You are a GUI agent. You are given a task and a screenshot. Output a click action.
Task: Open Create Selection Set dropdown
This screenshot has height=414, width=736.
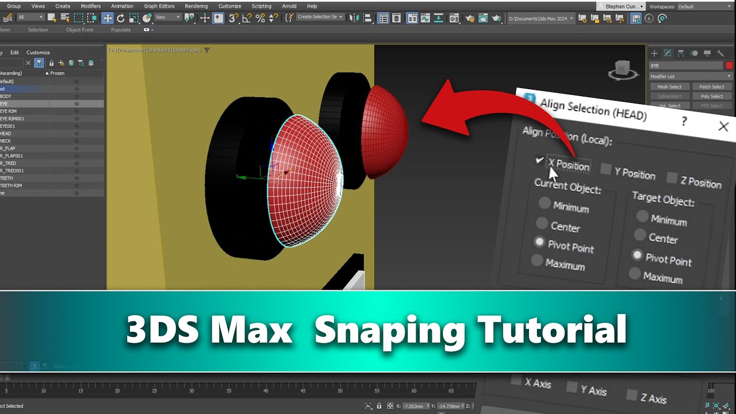[x=320, y=17]
